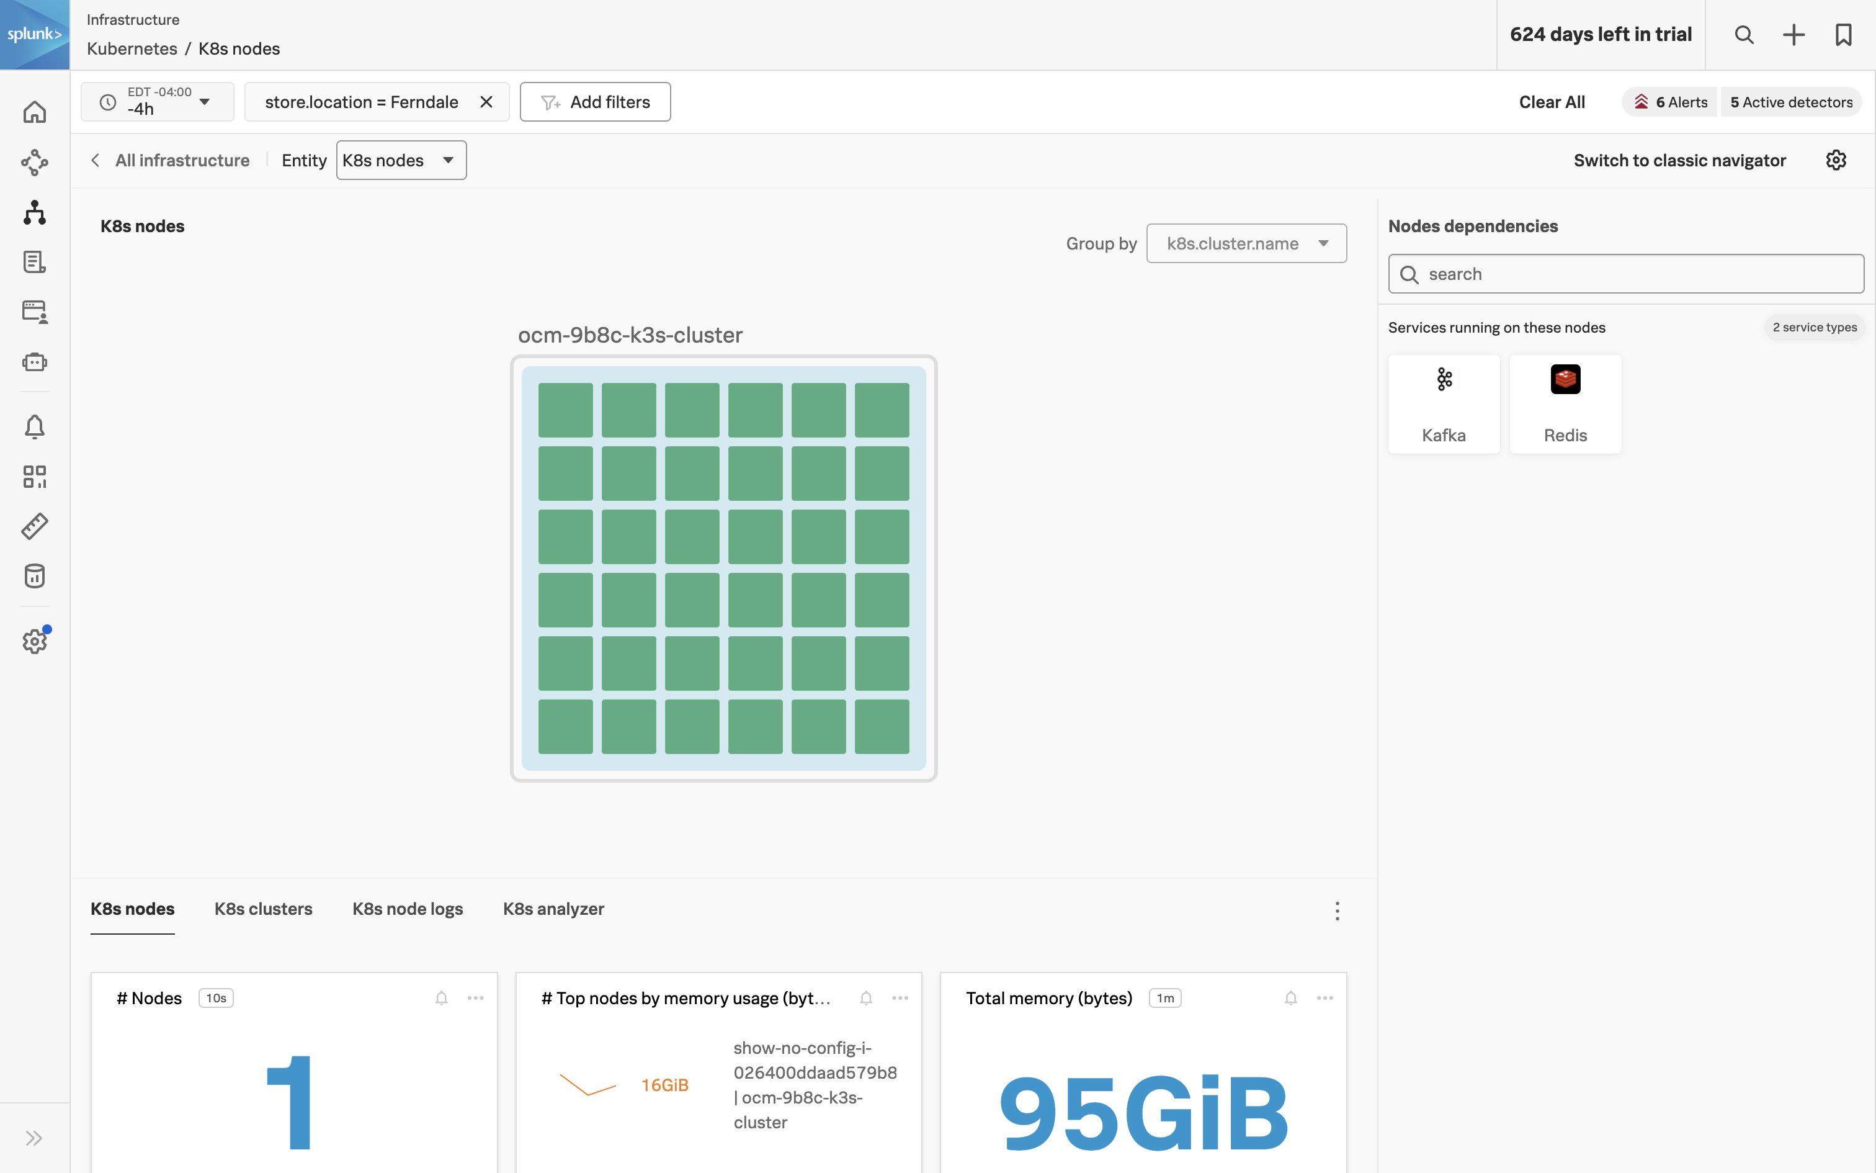Select the K8s clusters tab
Screen dimensions: 1876x1173
262,908
